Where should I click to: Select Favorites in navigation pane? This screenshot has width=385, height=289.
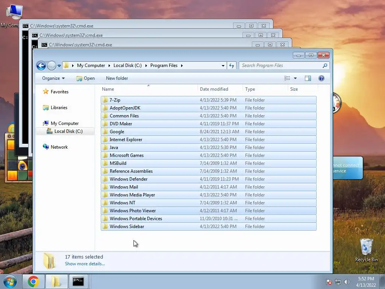click(59, 92)
